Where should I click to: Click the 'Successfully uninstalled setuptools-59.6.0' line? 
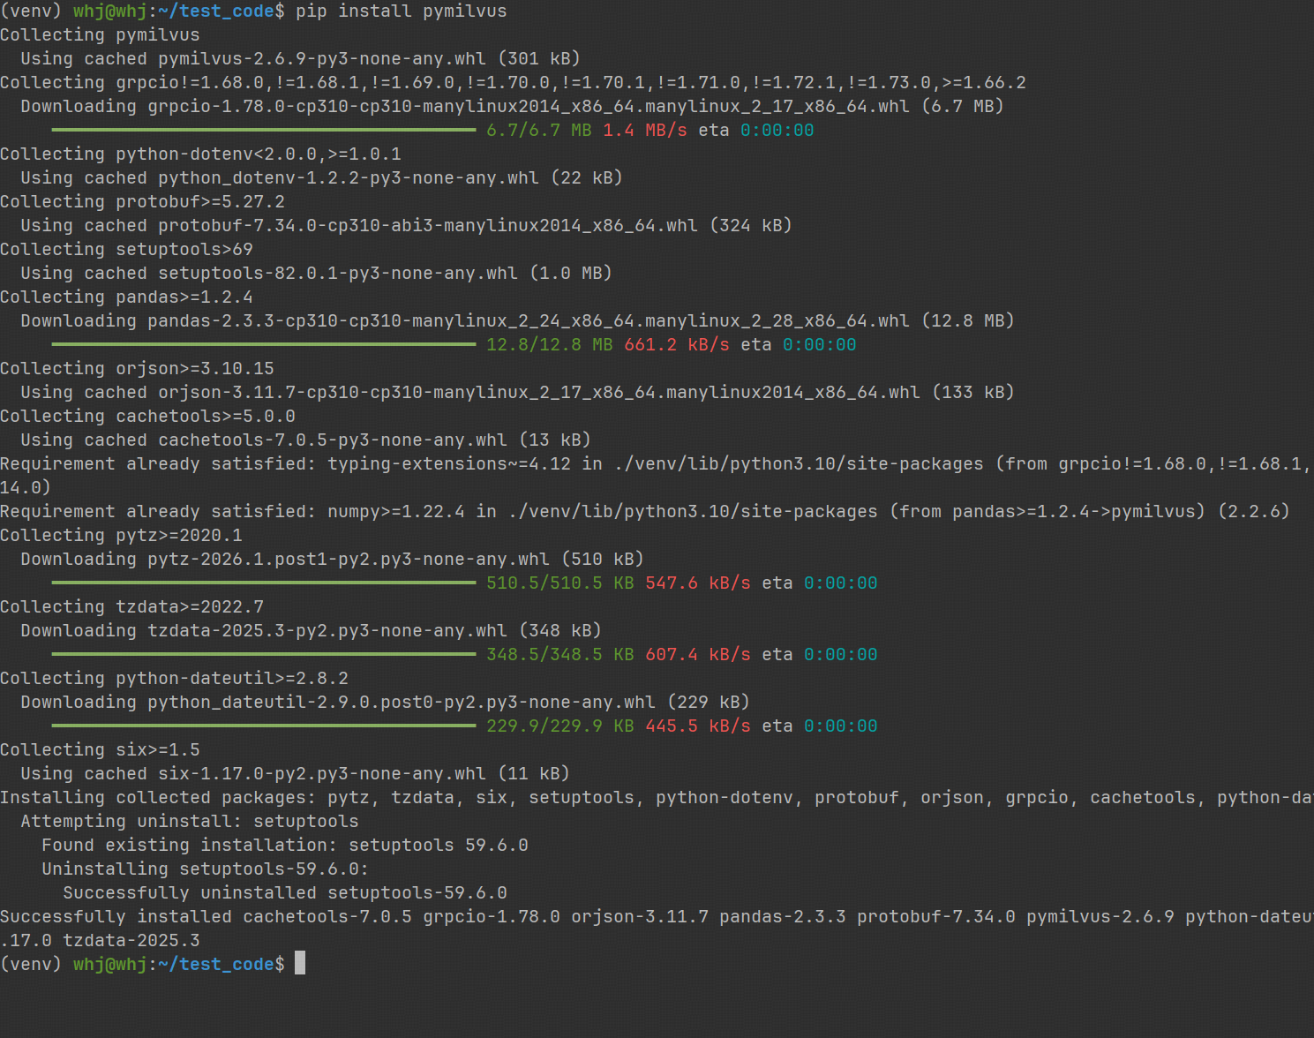tap(284, 893)
